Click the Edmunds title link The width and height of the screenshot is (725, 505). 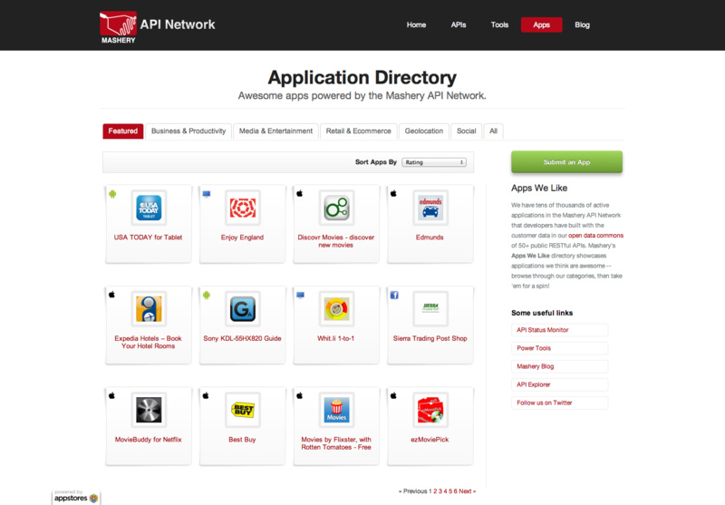tap(430, 238)
